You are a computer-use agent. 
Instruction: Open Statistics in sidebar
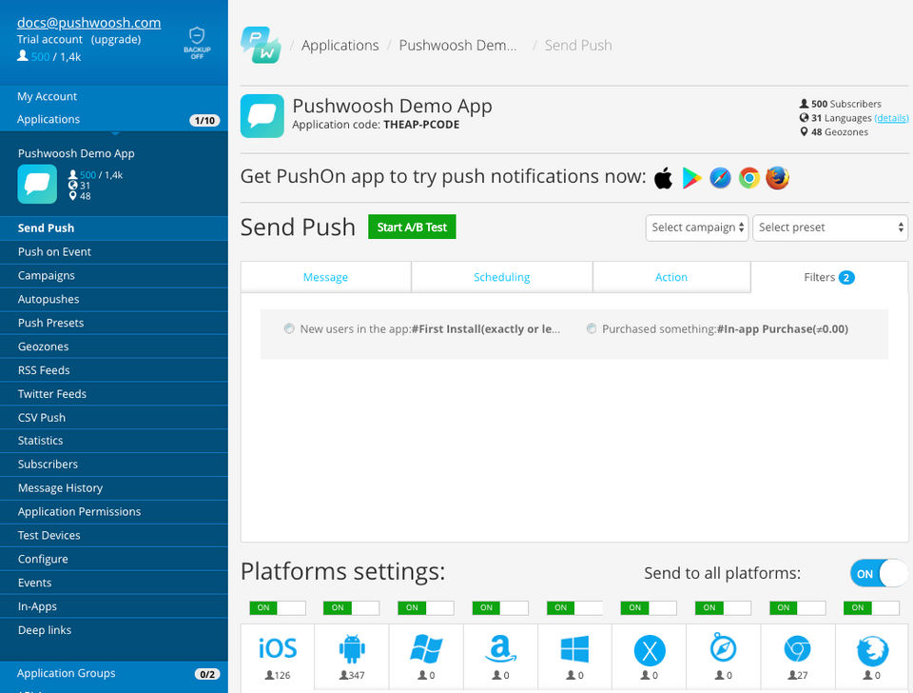[114, 441]
